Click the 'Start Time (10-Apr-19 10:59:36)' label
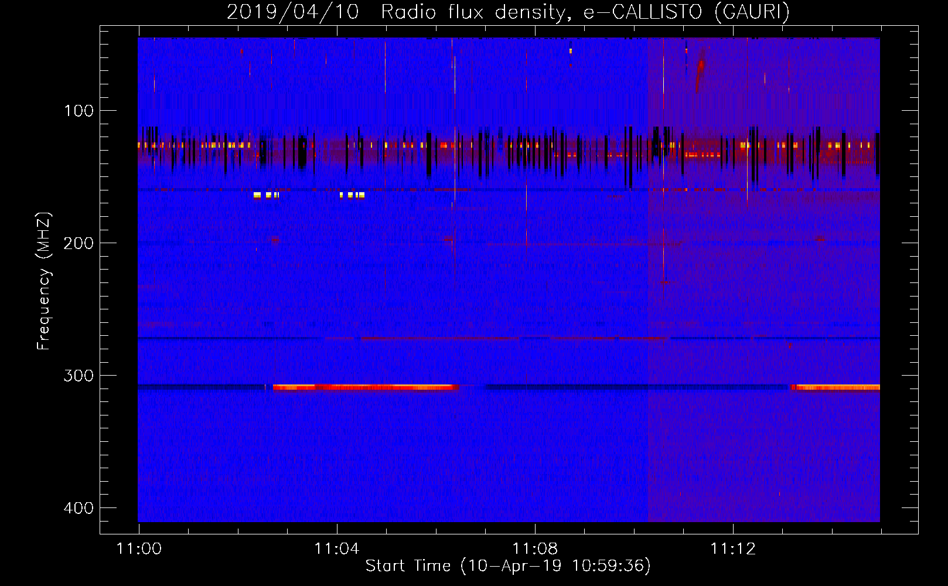The height and width of the screenshot is (586, 948). tap(508, 566)
